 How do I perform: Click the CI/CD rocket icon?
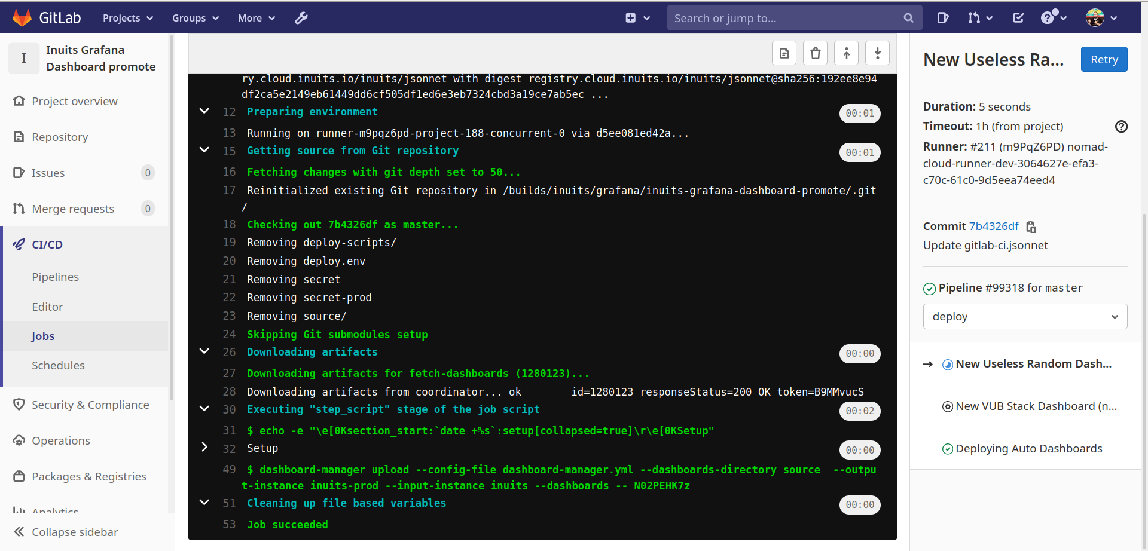click(x=19, y=244)
